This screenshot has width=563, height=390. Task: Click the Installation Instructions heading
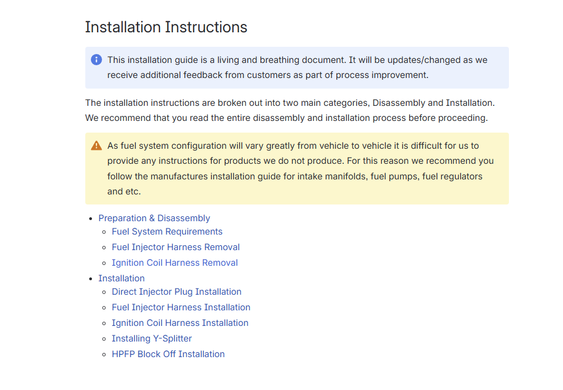166,27
